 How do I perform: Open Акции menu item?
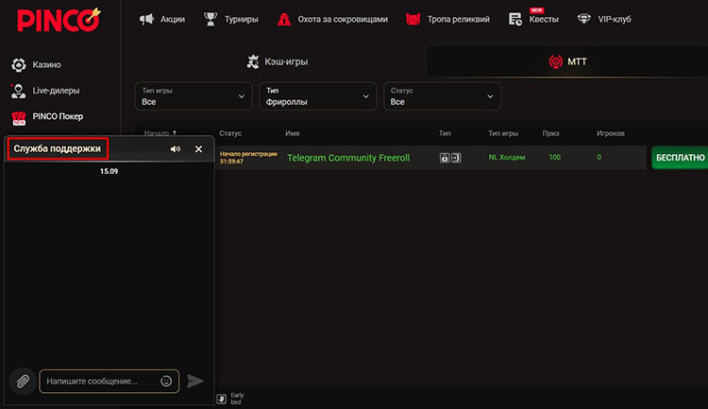(173, 19)
